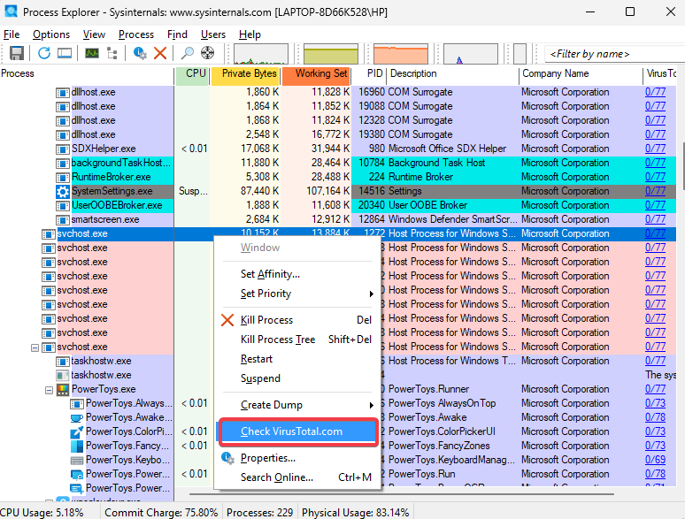The image size is (685, 519).
Task: Click the Process Explorer app icon in title bar
Action: (x=11, y=11)
